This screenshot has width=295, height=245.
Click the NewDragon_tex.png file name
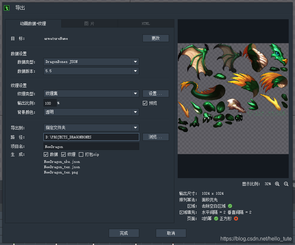click(61, 172)
